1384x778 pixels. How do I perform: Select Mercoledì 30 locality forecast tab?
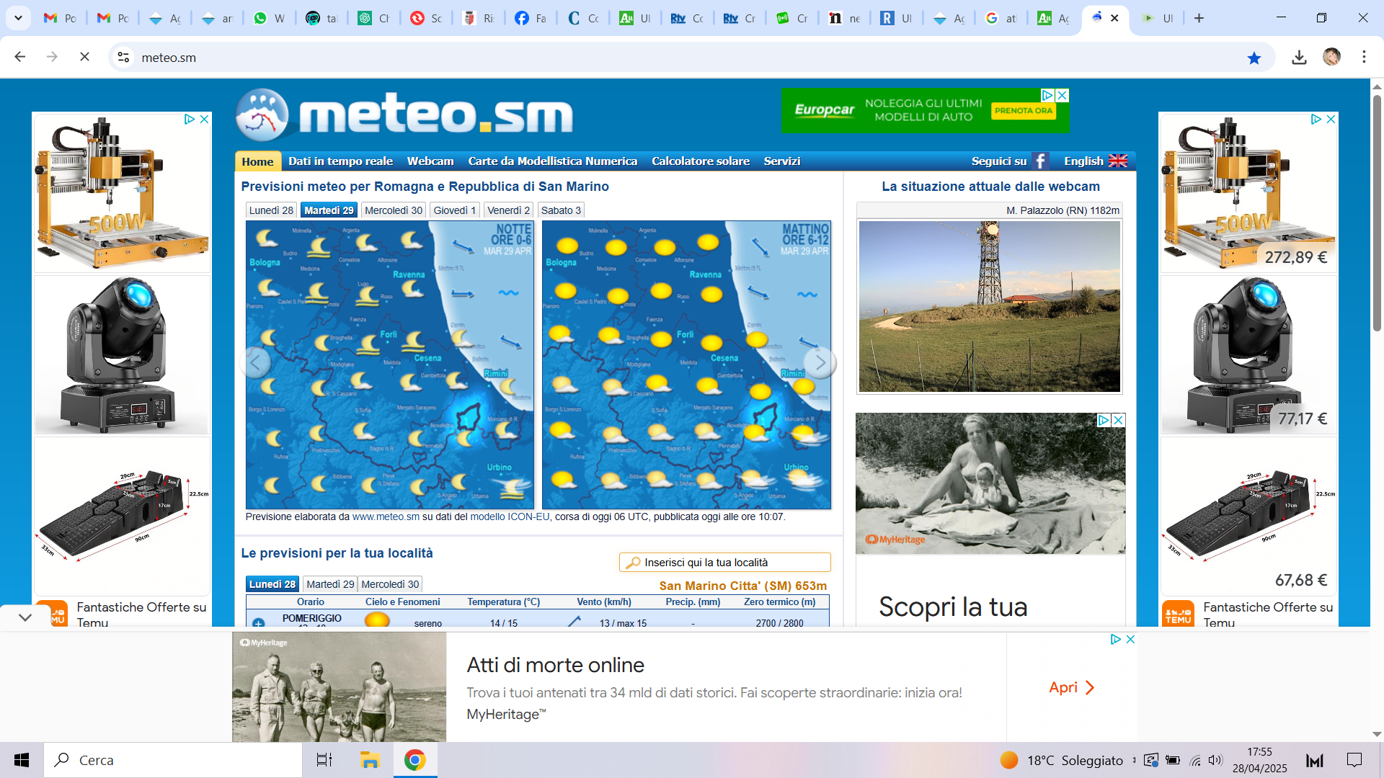(390, 584)
